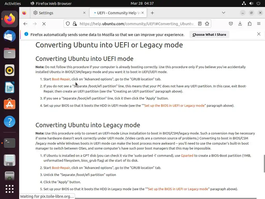The width and height of the screenshot is (265, 199).
Task: Open the extensions puzzle icon
Action: 249,24
